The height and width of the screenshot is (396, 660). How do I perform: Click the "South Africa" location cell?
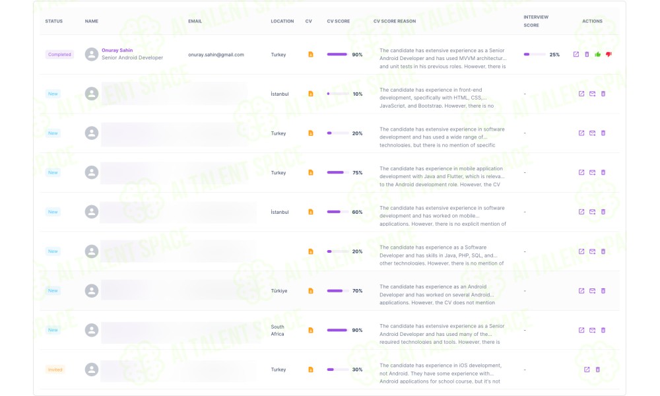click(277, 331)
